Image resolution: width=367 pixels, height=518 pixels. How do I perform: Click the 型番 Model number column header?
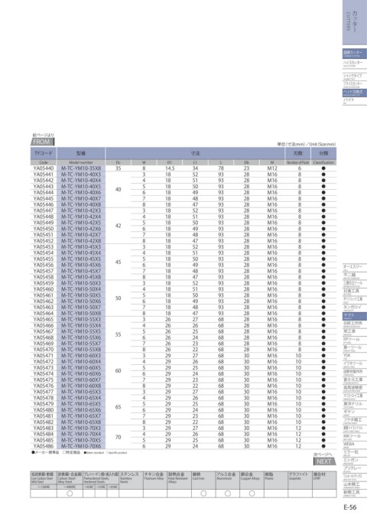[81, 153]
